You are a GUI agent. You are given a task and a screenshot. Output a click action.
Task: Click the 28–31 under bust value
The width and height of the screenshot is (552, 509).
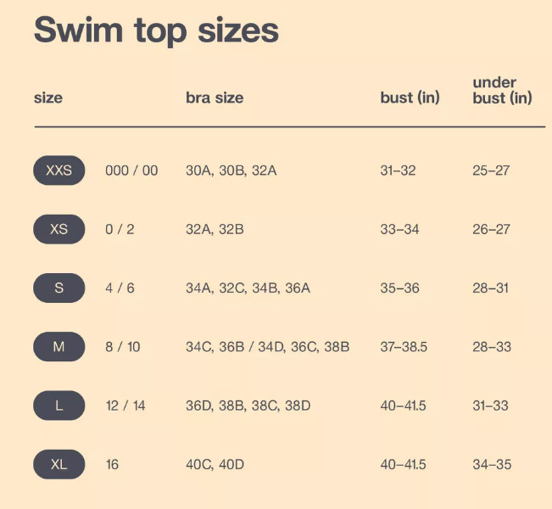pos(490,288)
